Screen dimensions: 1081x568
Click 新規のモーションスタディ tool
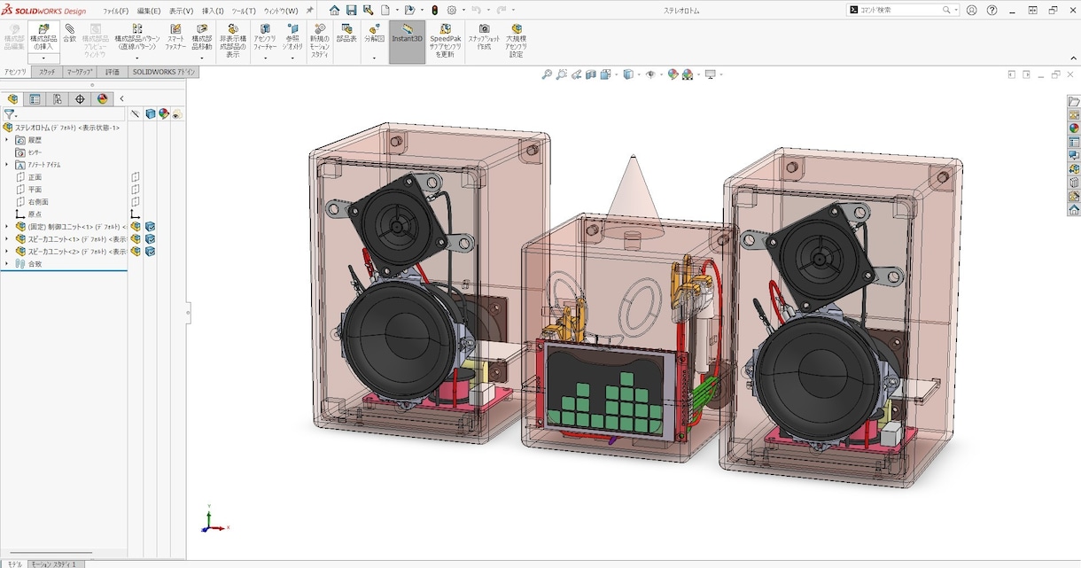tap(320, 41)
